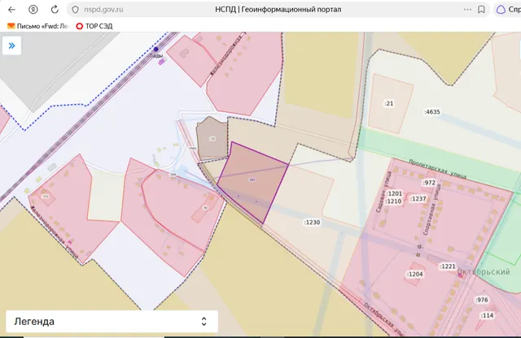Viewport: 521px width, 338px height.
Task: Click parcel label :114
Action: pyautogui.click(x=487, y=315)
